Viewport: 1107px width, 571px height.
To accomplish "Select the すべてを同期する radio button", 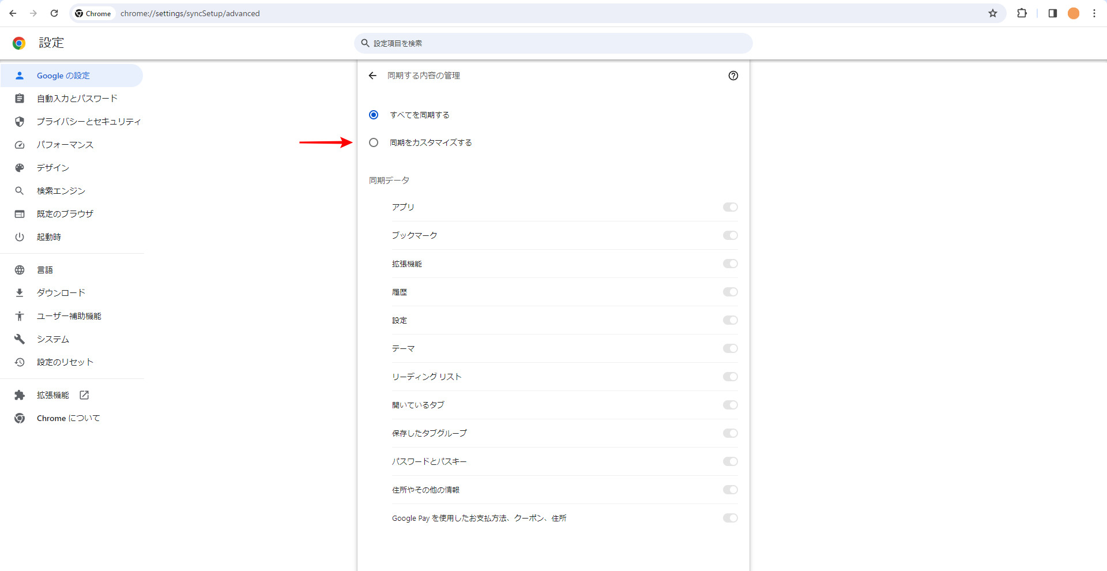I will tap(374, 115).
